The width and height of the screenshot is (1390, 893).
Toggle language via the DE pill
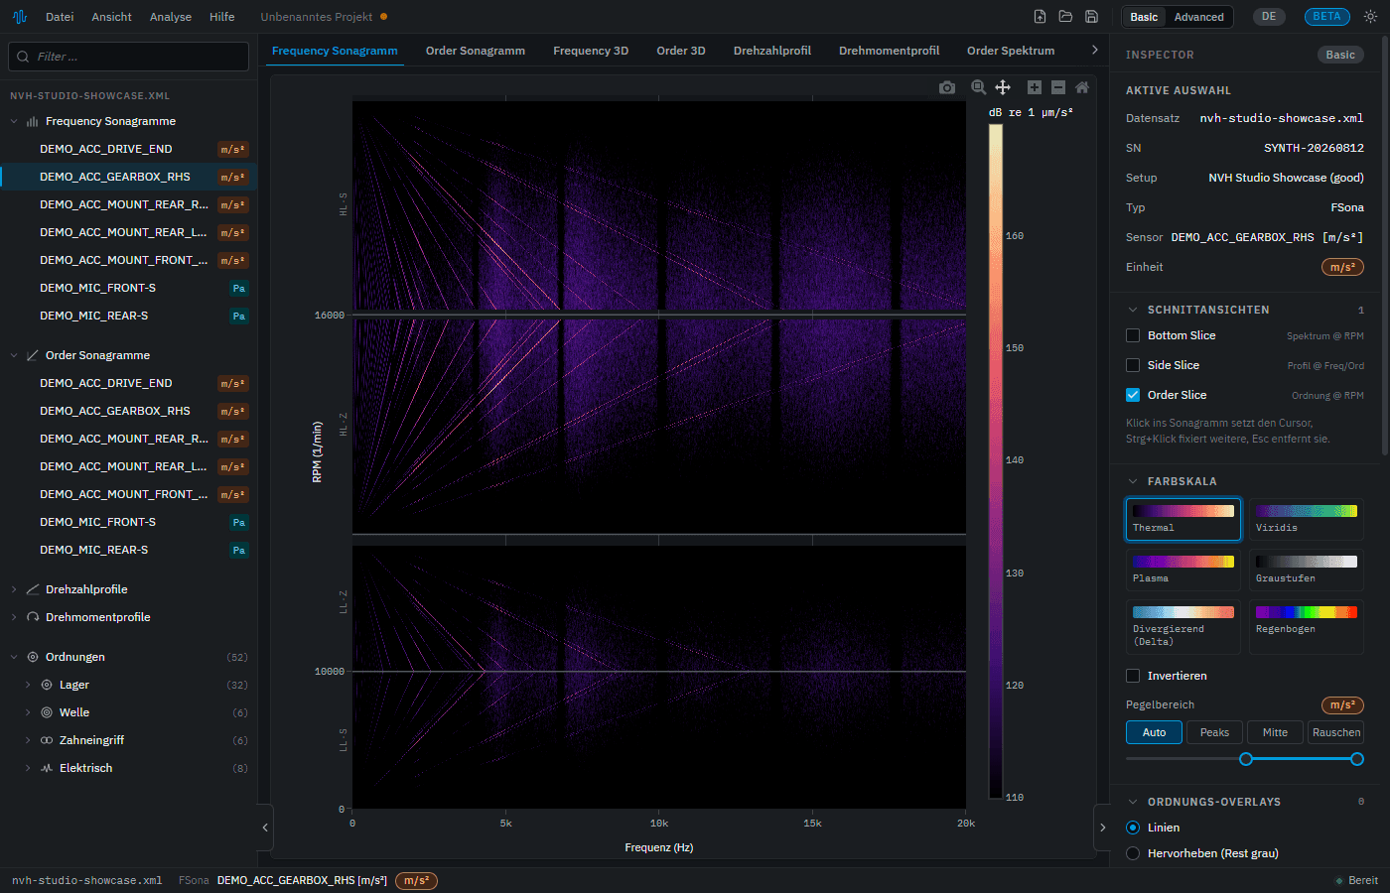coord(1269,17)
